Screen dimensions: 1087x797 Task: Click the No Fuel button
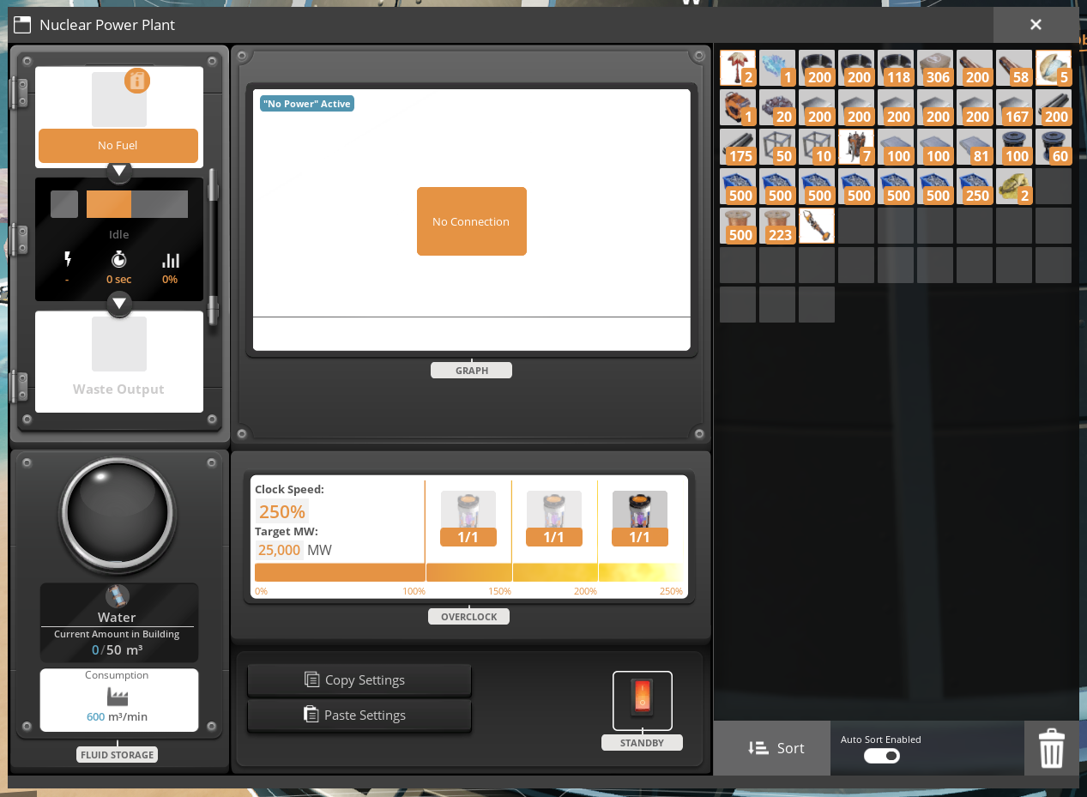pyautogui.click(x=118, y=145)
